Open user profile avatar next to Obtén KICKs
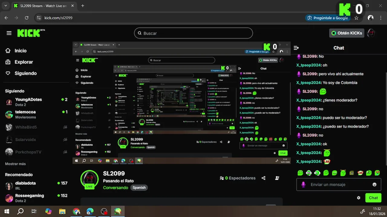 (371, 33)
